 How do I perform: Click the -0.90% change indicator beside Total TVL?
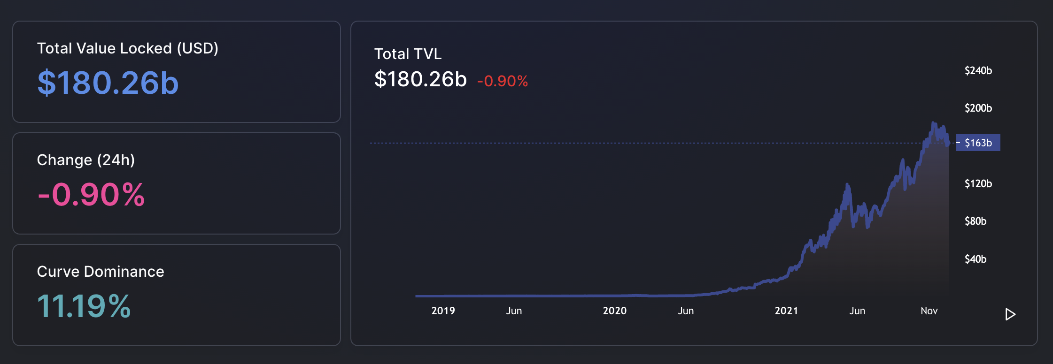pyautogui.click(x=503, y=81)
